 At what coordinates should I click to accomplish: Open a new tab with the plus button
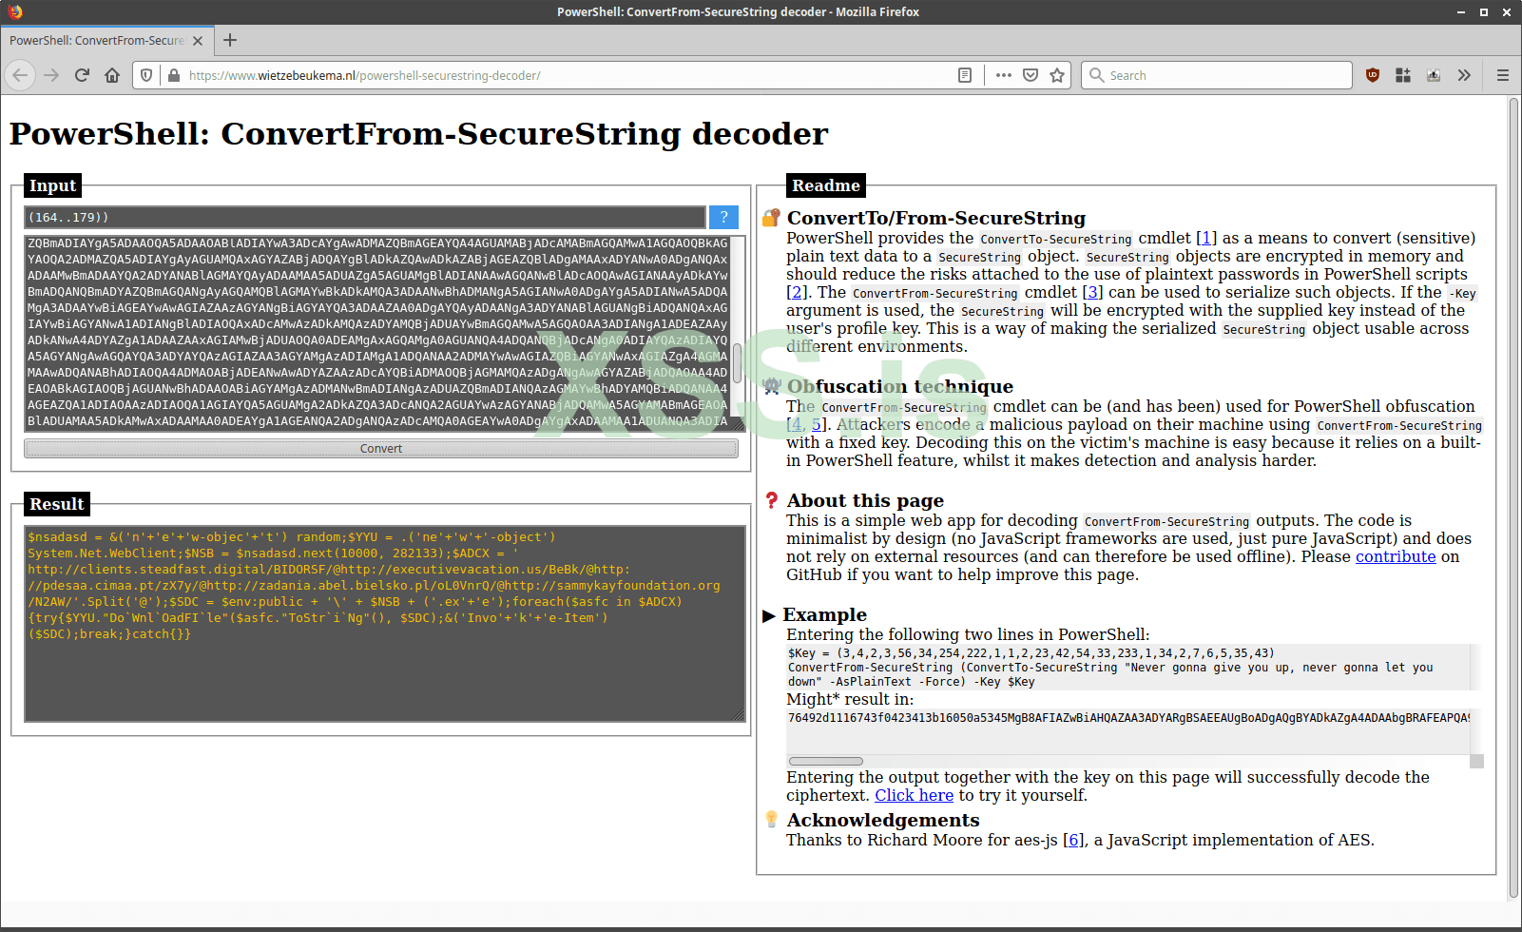[x=230, y=40]
